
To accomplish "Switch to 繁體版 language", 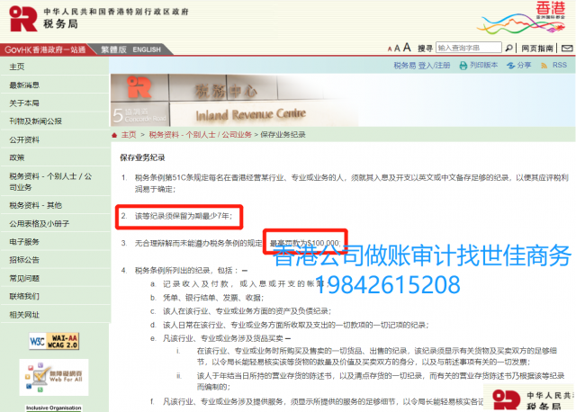I will (113, 49).
